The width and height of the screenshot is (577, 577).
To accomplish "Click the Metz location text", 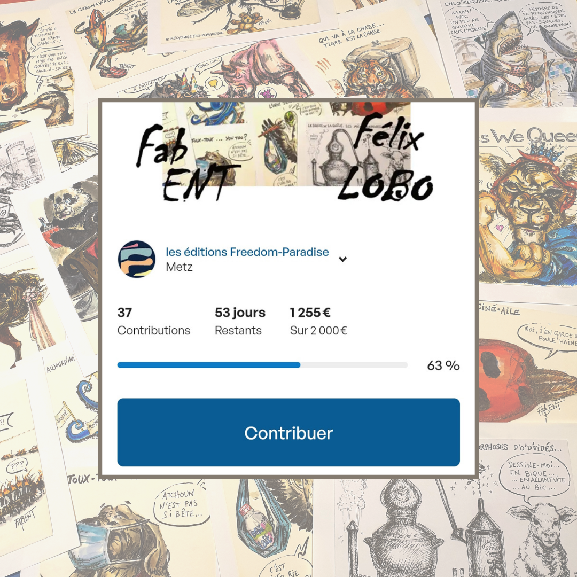I will [179, 267].
